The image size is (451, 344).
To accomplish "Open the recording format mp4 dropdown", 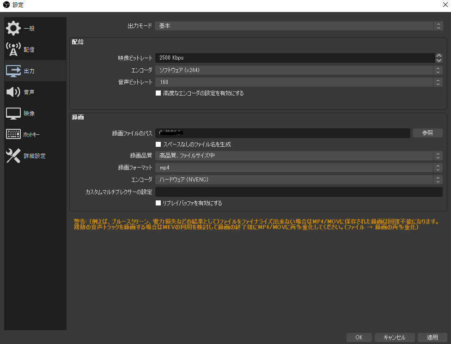I will pos(299,168).
